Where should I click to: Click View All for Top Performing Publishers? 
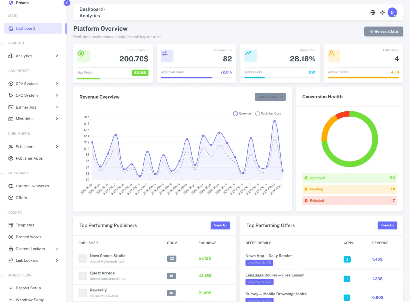(x=220, y=225)
